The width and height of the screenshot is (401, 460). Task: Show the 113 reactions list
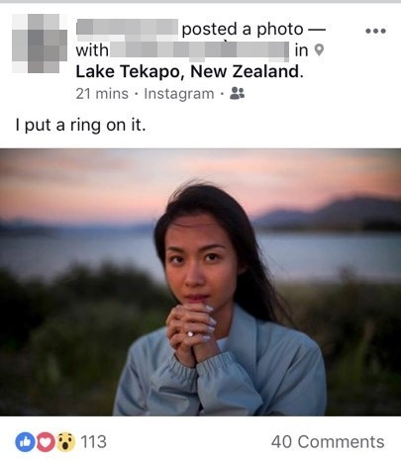click(93, 442)
